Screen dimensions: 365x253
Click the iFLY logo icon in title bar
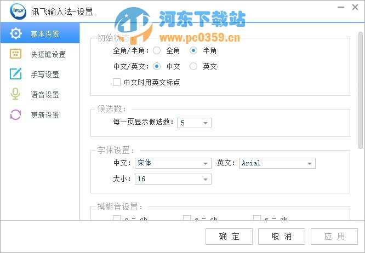coord(18,11)
